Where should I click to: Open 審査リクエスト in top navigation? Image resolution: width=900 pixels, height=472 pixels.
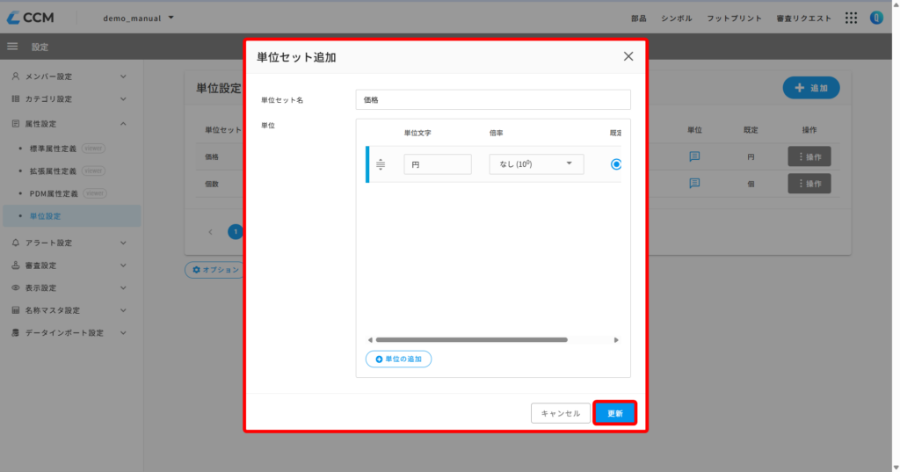(x=804, y=18)
